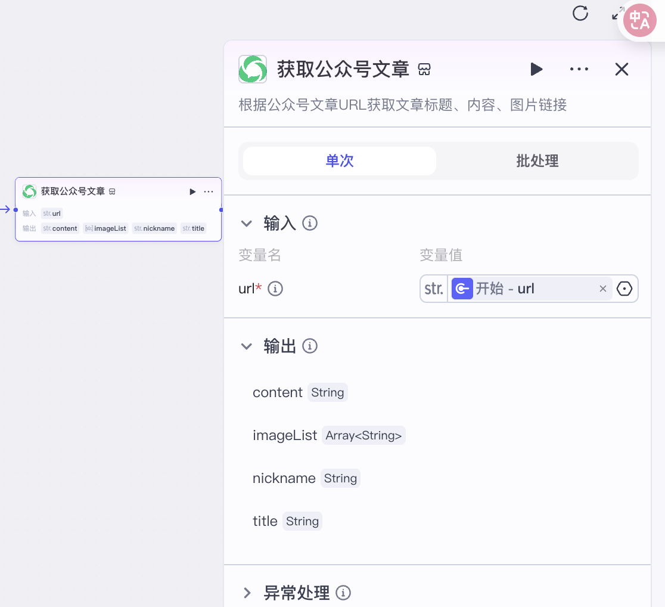This screenshot has height=607, width=665.
Task: Click the Array<String> type tag of imageList
Action: [x=363, y=435]
